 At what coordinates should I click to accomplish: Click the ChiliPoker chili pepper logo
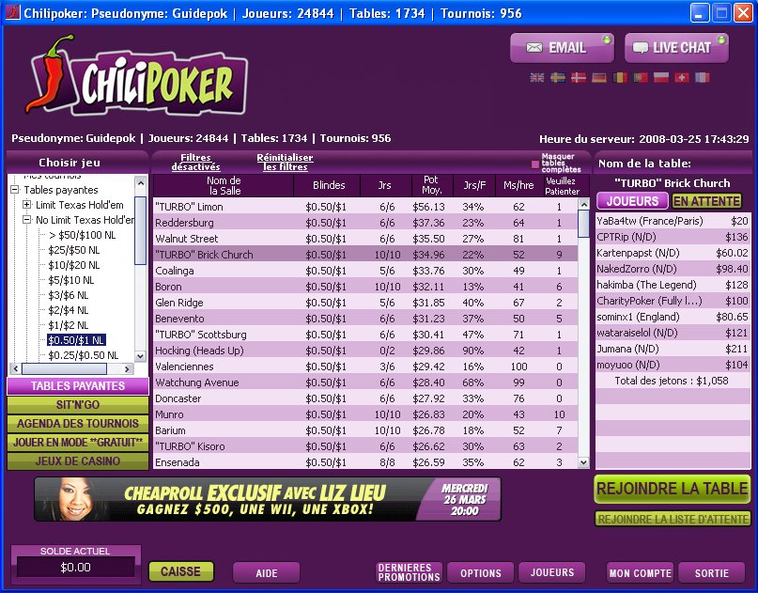pyautogui.click(x=136, y=76)
